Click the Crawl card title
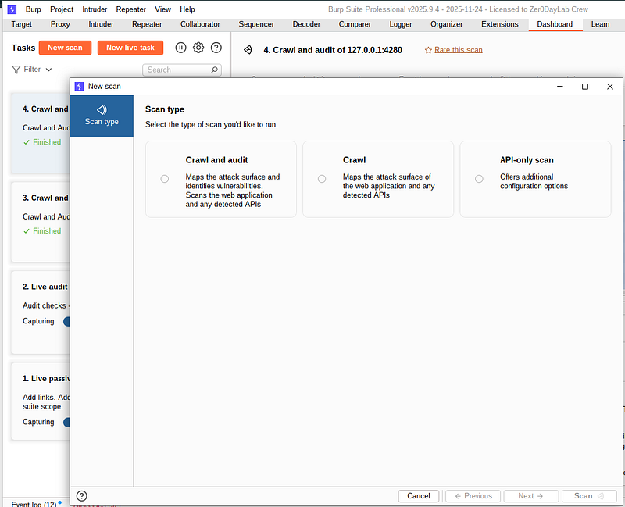Image resolution: width=625 pixels, height=507 pixels. pos(355,160)
